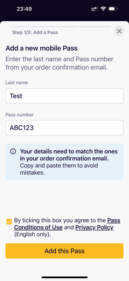Viewport: 129px width, 281px height.
Task: Tap the second progress step bar
Action: 61,27
